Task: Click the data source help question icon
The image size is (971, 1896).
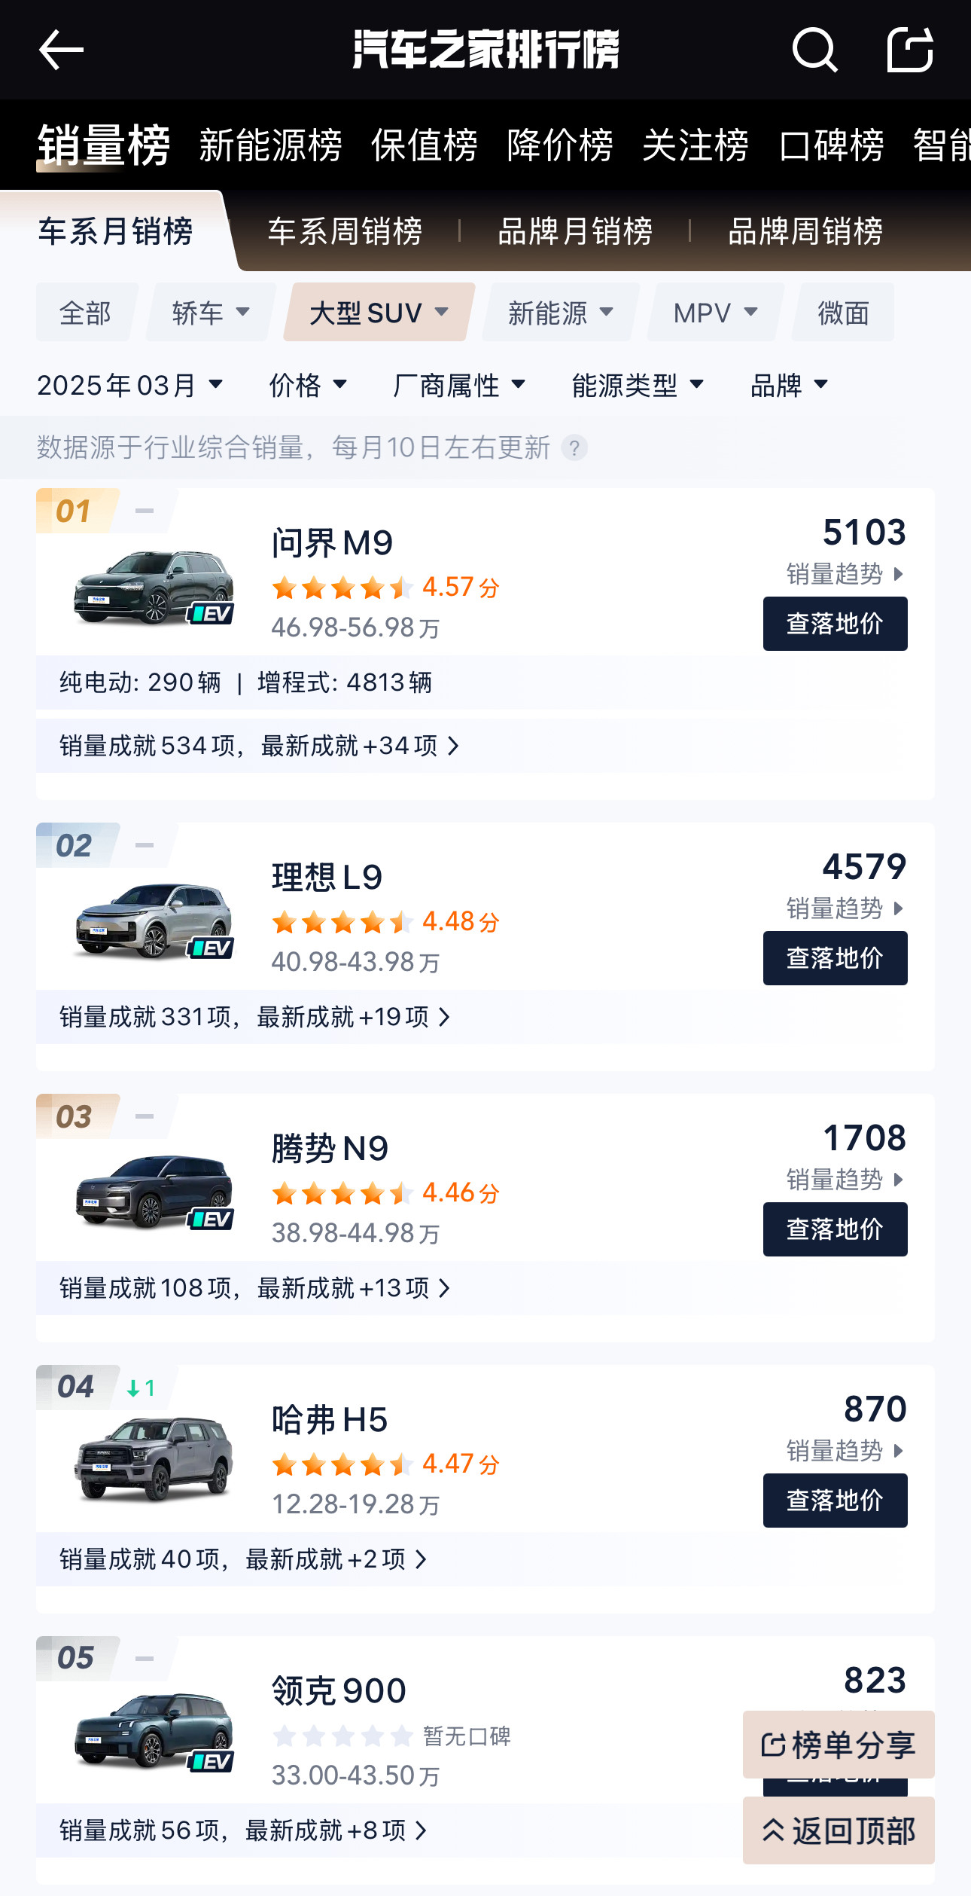Action: pos(574,448)
